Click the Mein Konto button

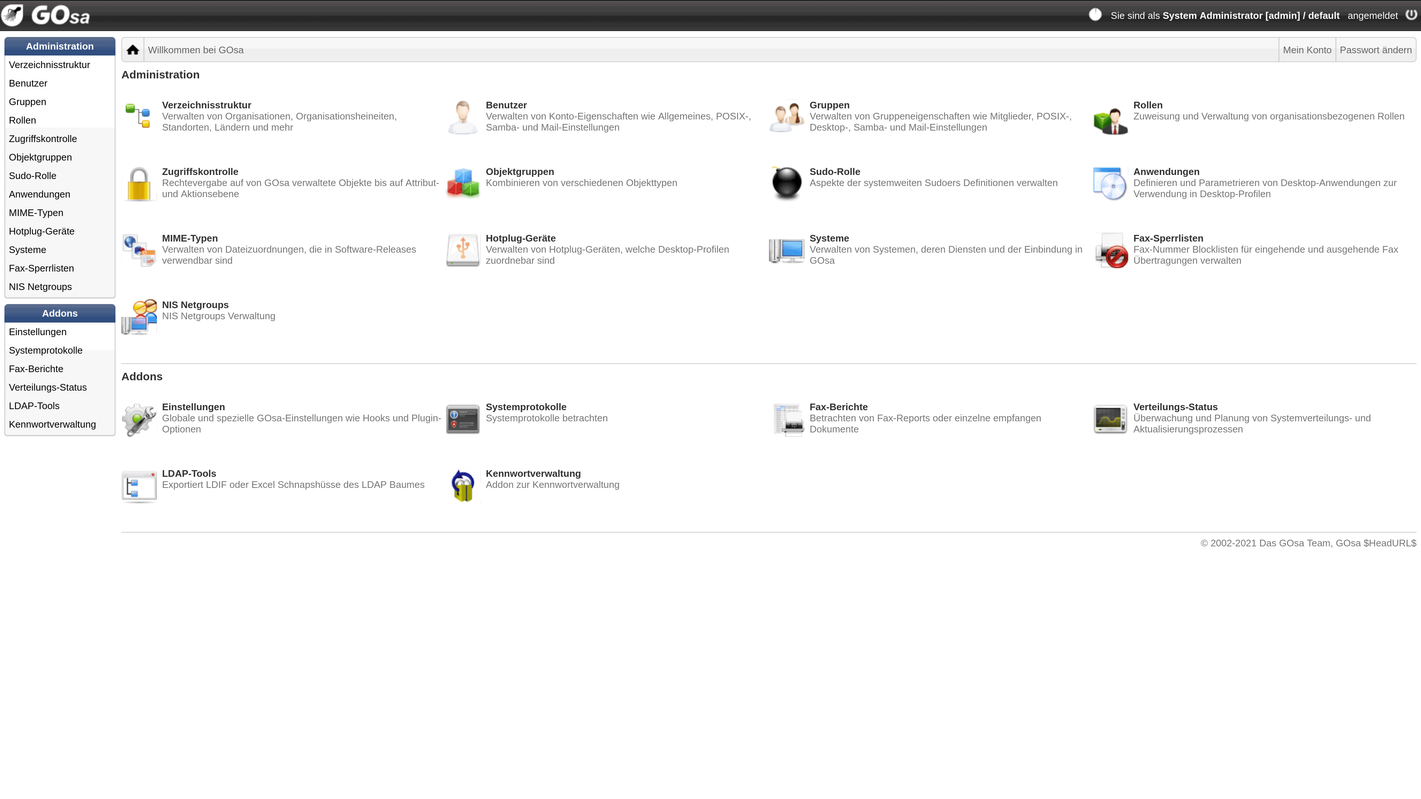pos(1307,50)
